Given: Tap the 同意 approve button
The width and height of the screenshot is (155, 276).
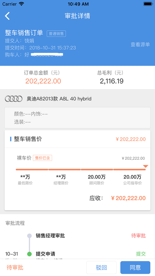Looking at the screenshot, I should [135, 267].
